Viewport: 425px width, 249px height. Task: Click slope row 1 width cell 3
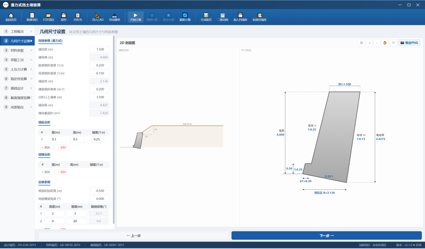pyautogui.click(x=77, y=214)
